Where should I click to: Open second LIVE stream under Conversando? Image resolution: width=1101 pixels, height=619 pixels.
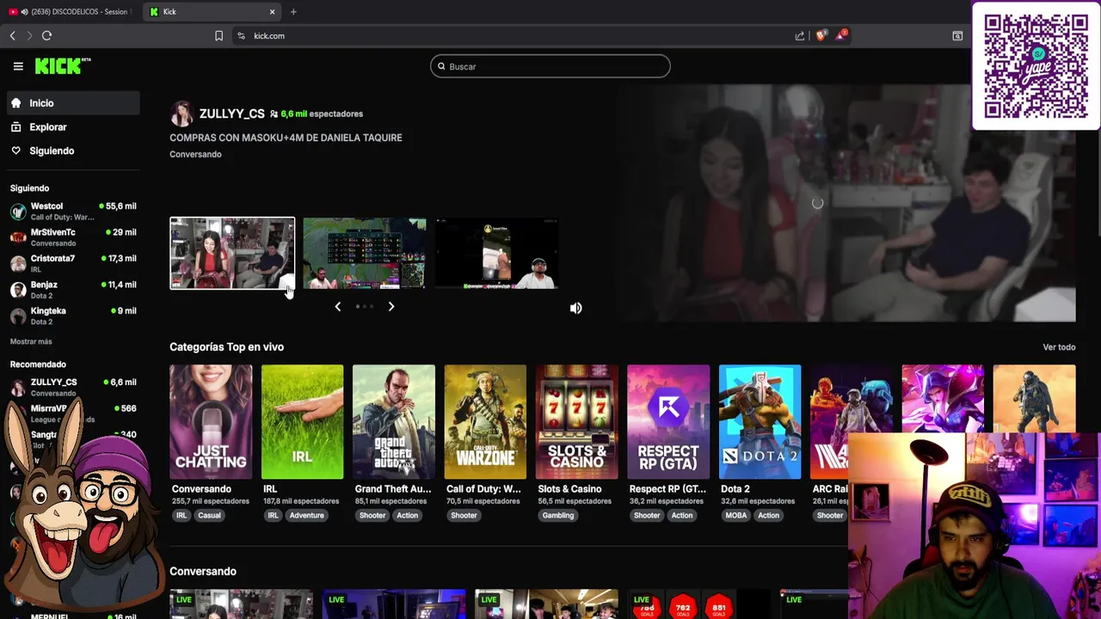(x=394, y=604)
